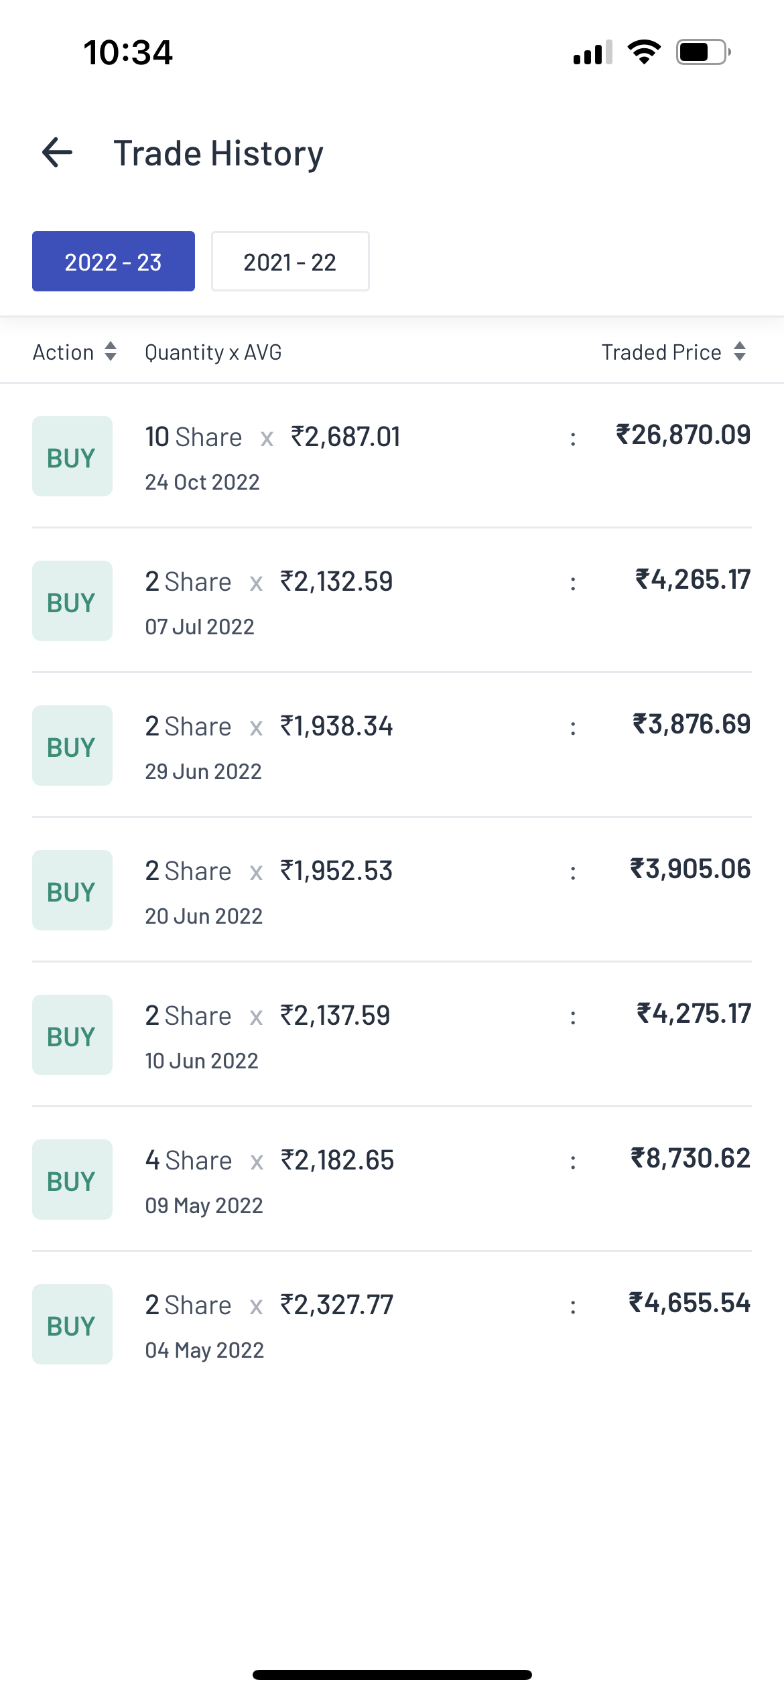784x1696 pixels.
Task: Tap the home indicator bar
Action: pos(392,1675)
